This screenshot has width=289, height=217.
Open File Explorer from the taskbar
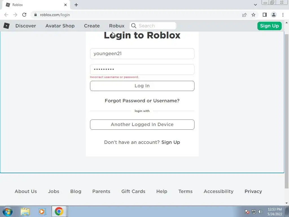pyautogui.click(x=25, y=212)
